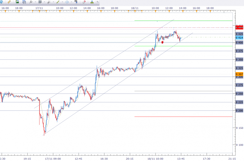Select the ruler measurement tool
Viewport: 244px width, 161px height.
[9, 2]
